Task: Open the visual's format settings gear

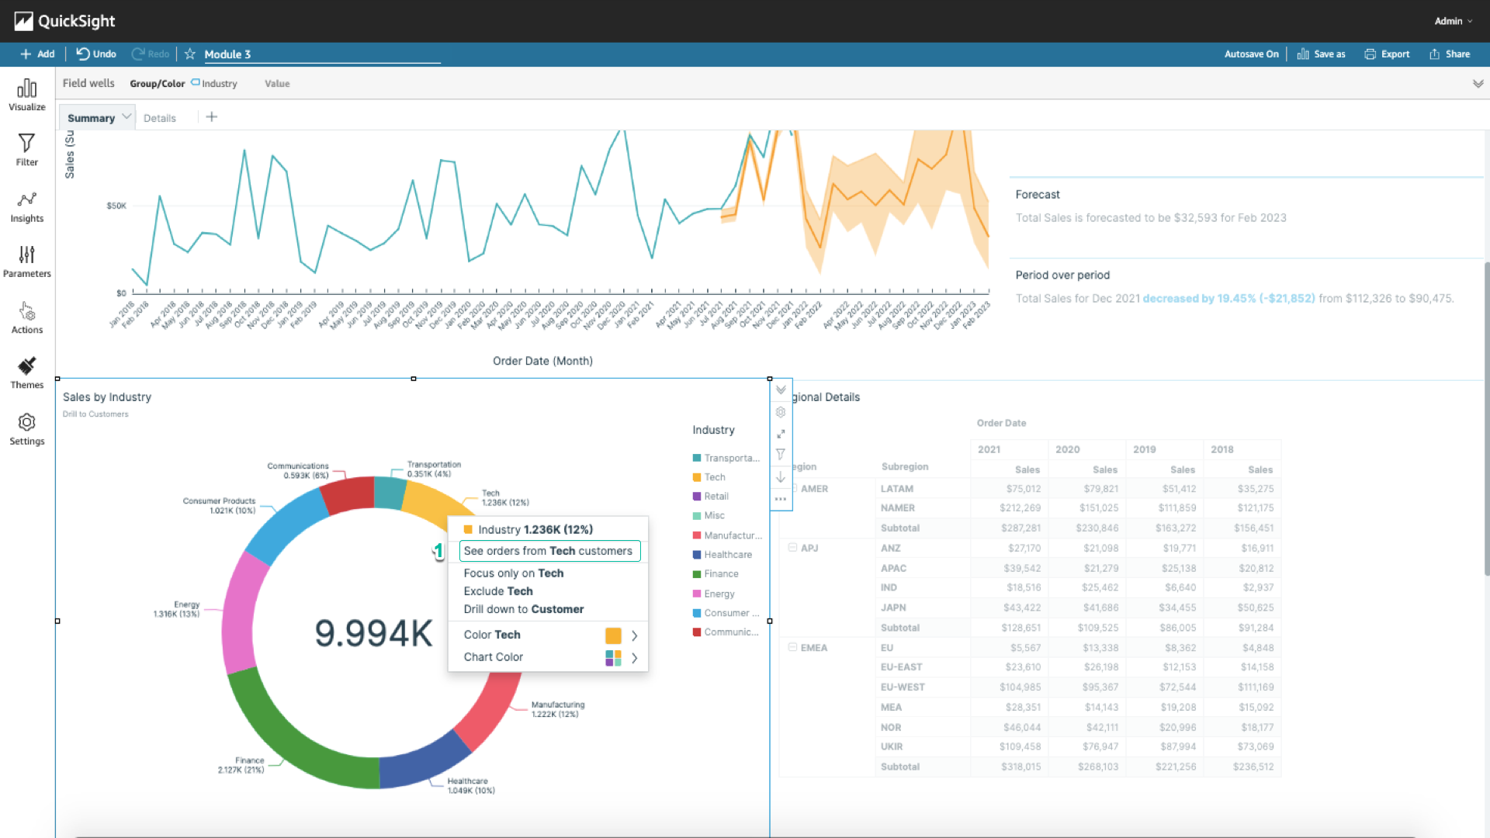Action: (x=781, y=413)
